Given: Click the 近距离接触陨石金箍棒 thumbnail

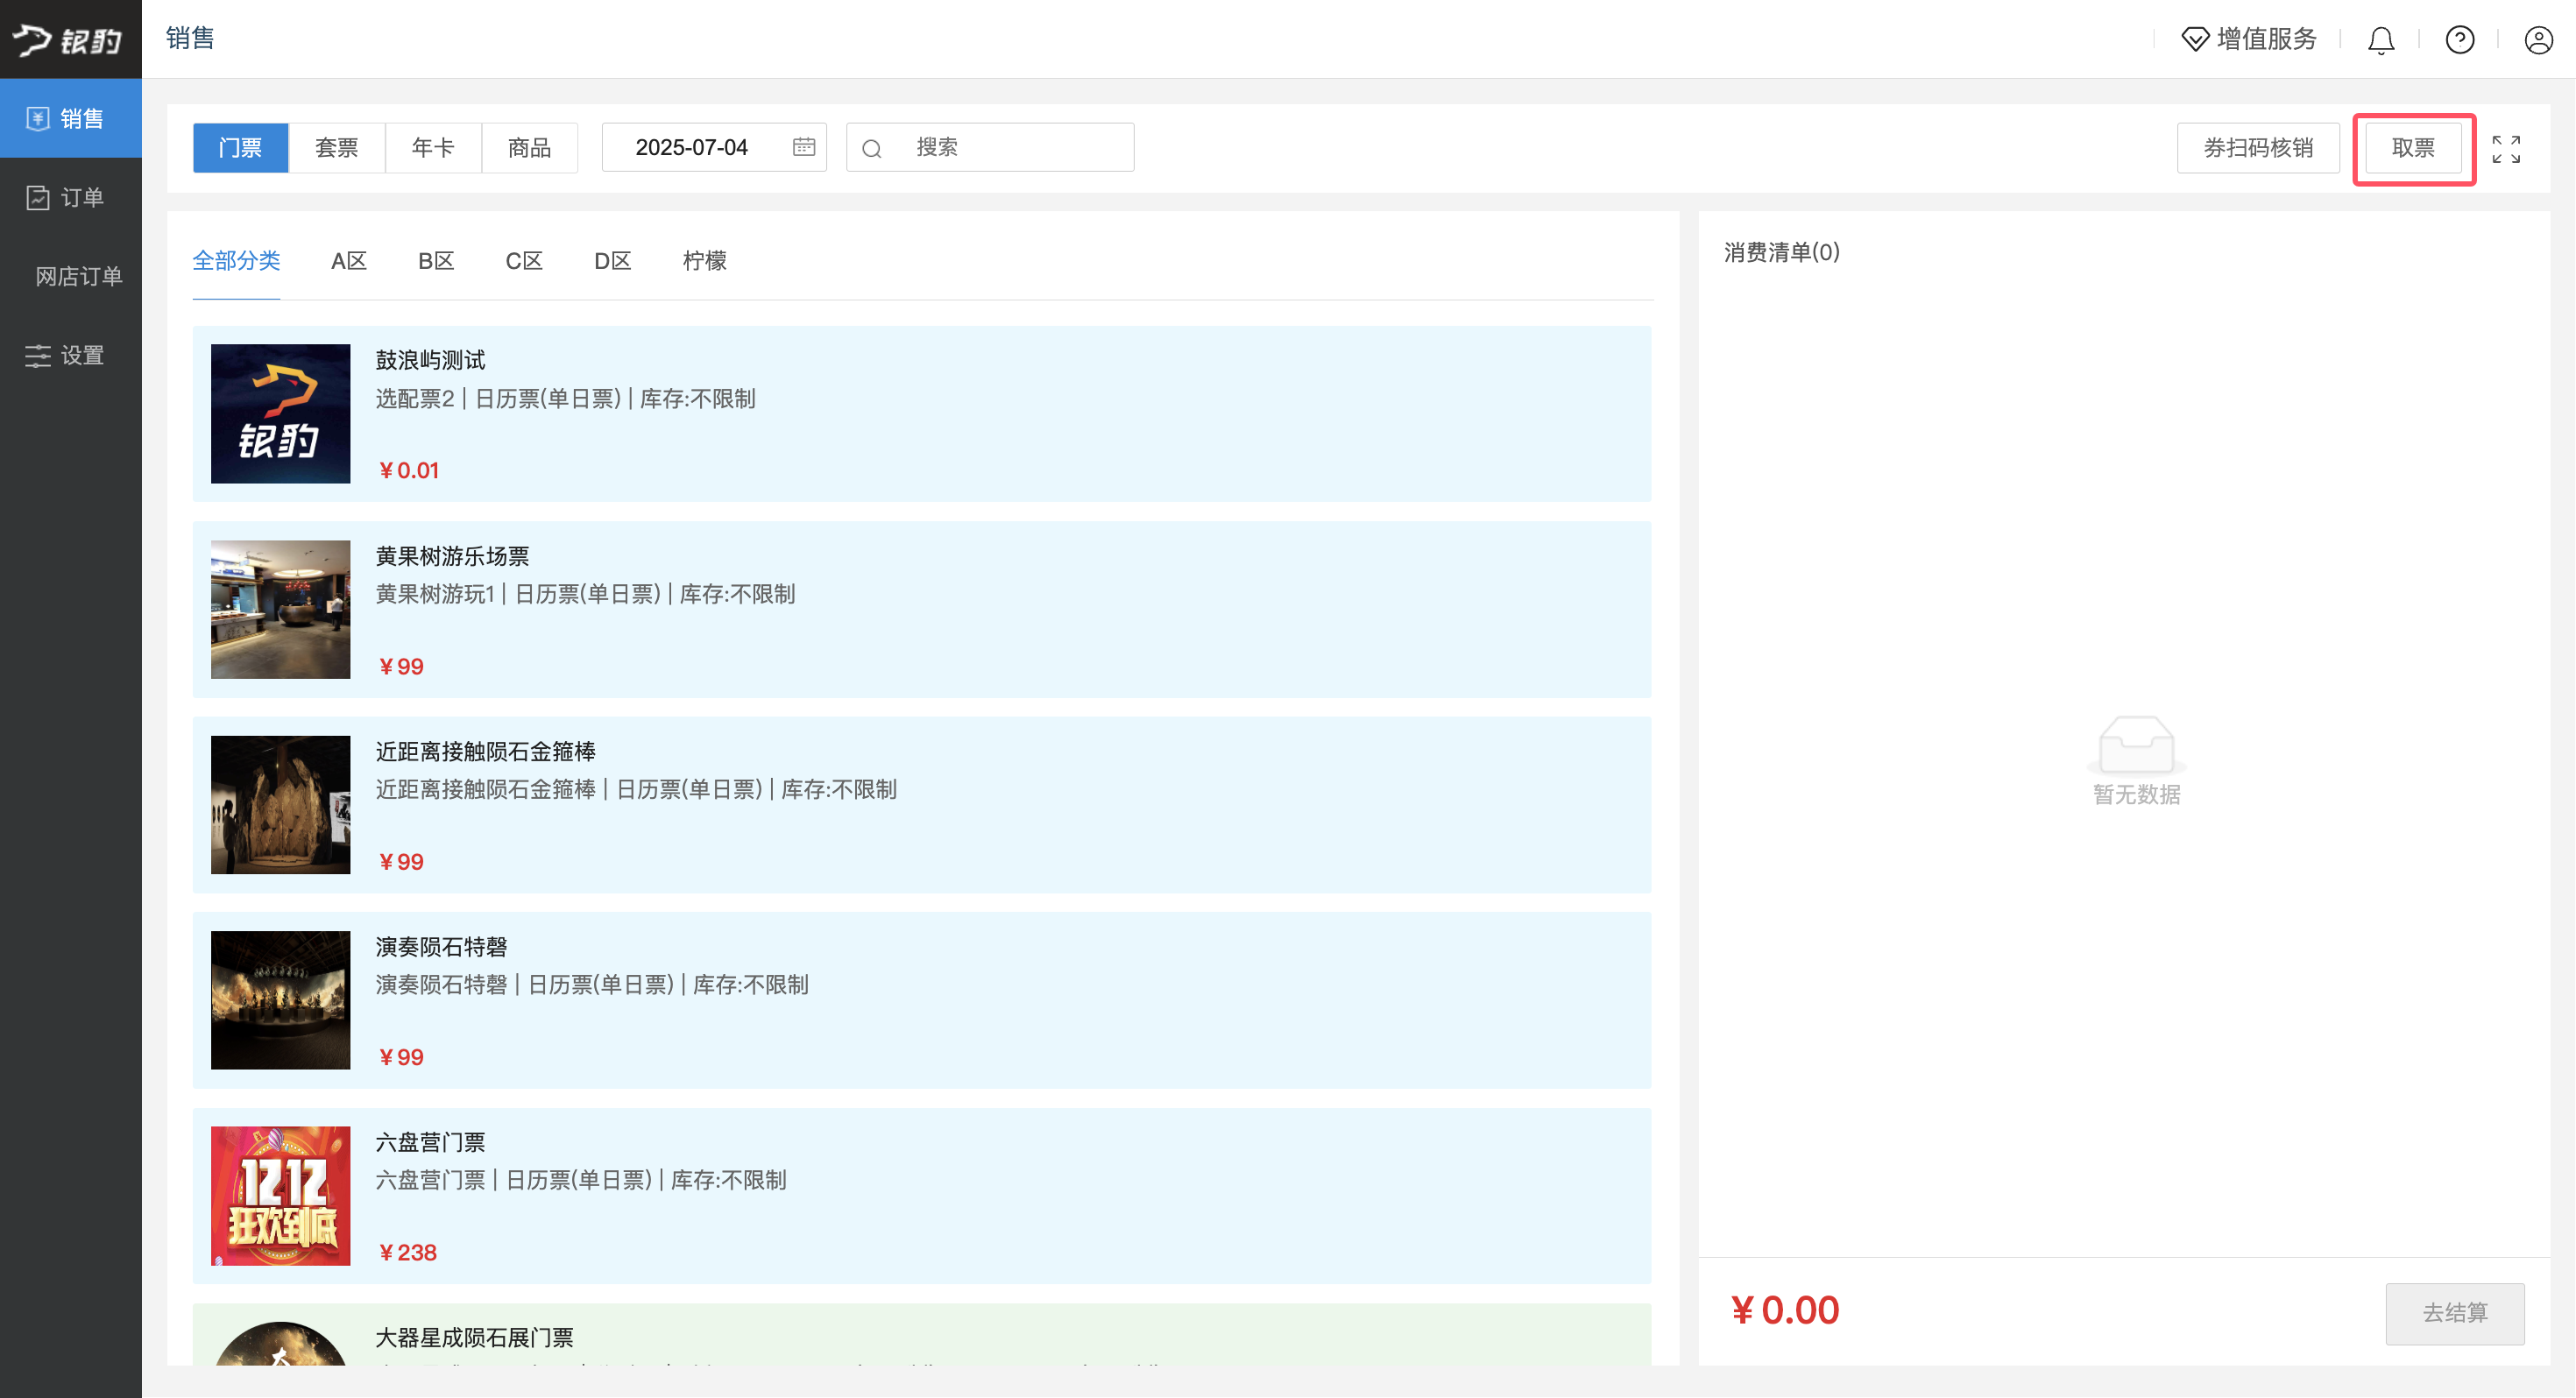Looking at the screenshot, I should point(280,804).
